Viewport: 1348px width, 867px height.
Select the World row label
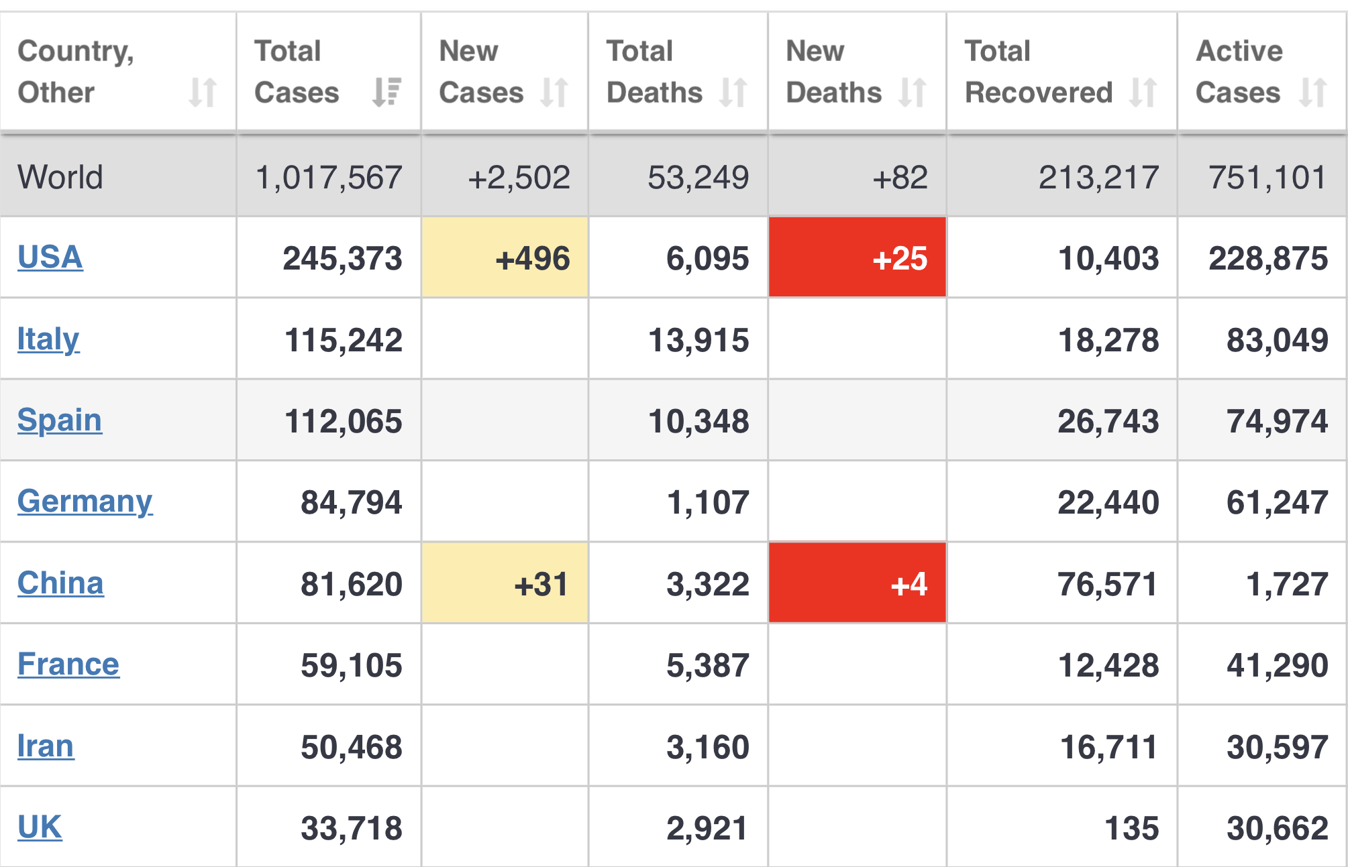click(60, 177)
